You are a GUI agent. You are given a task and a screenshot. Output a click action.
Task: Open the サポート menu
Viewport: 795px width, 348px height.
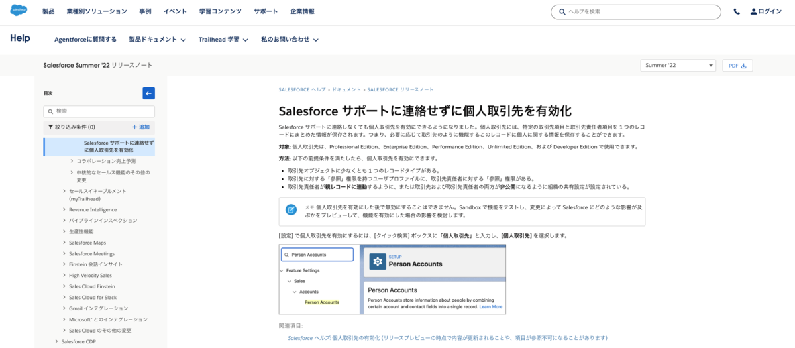(x=266, y=11)
